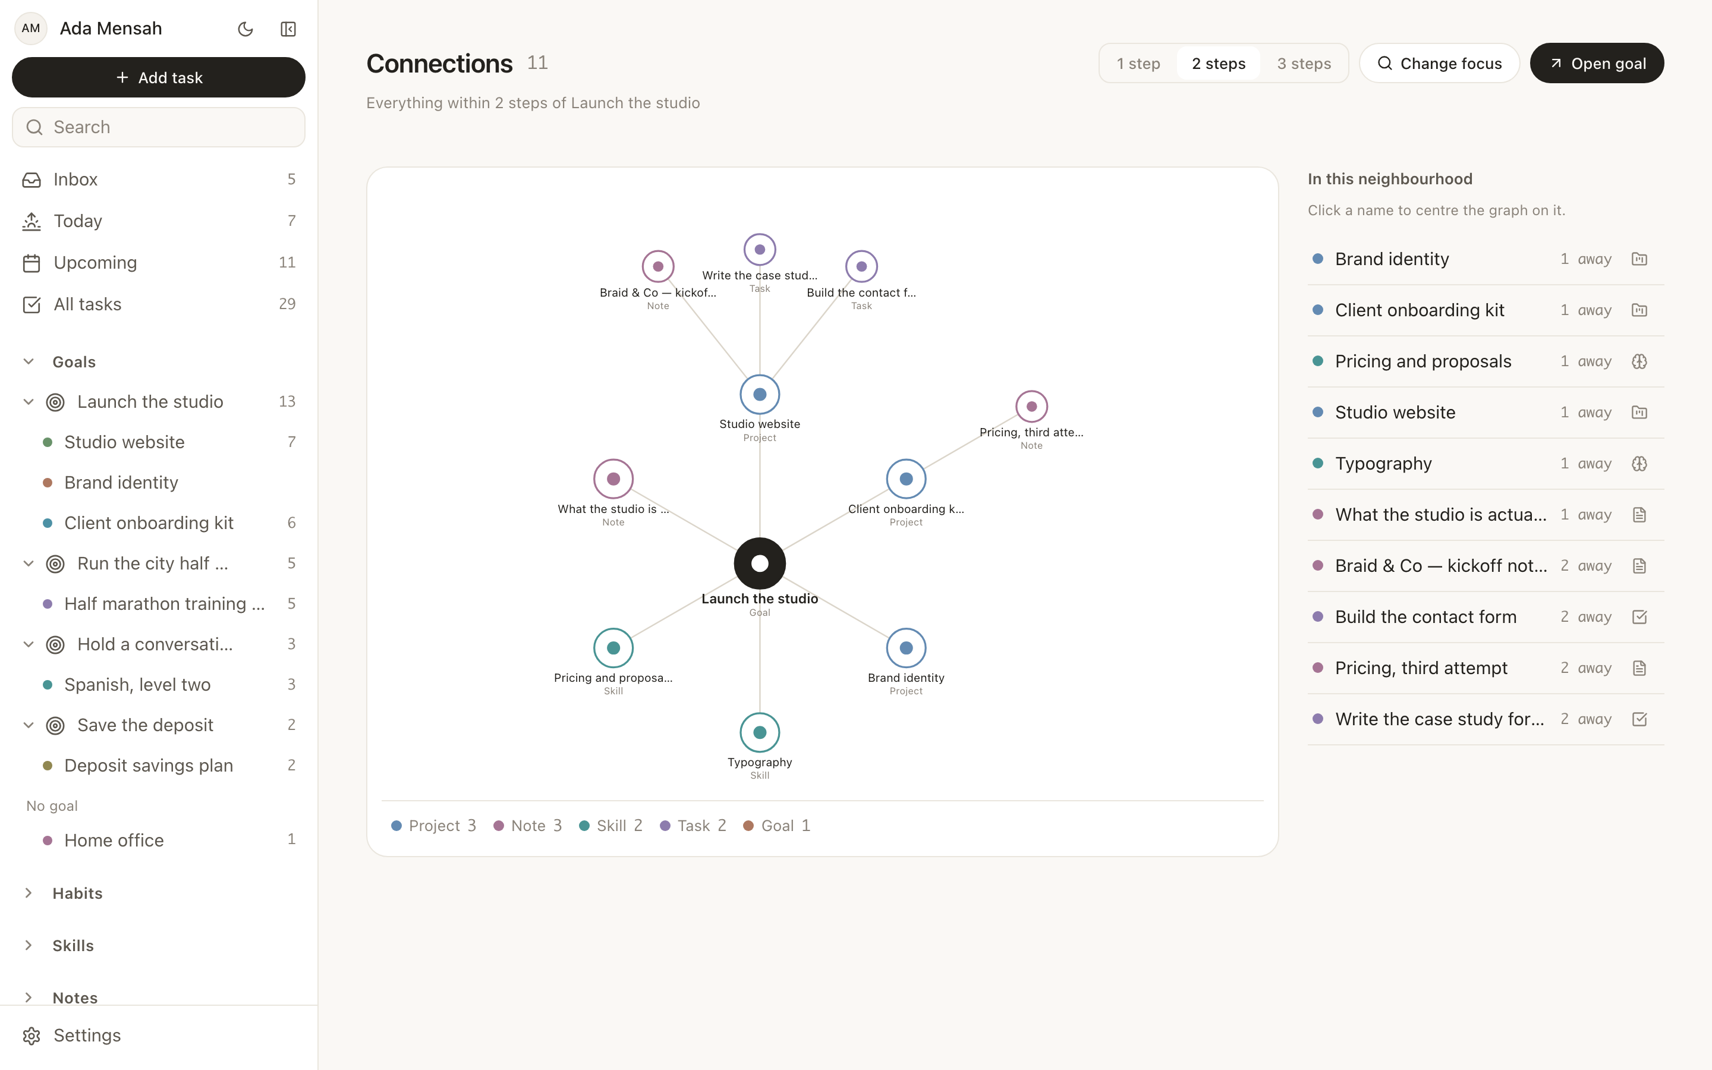Click the Project legend colour dot
1712x1070 pixels.
[x=396, y=826]
